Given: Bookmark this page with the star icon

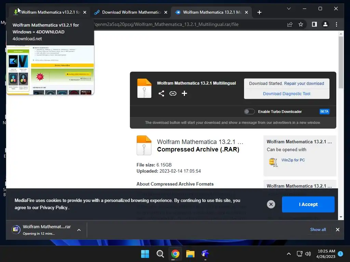Looking at the screenshot, I should [x=301, y=24].
